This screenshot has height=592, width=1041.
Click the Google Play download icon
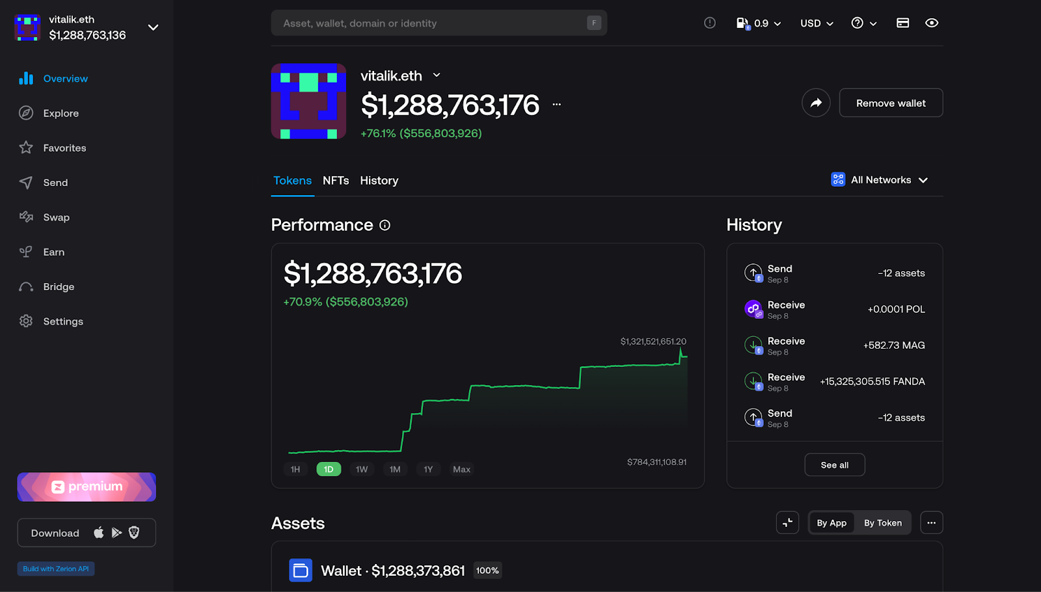(117, 533)
